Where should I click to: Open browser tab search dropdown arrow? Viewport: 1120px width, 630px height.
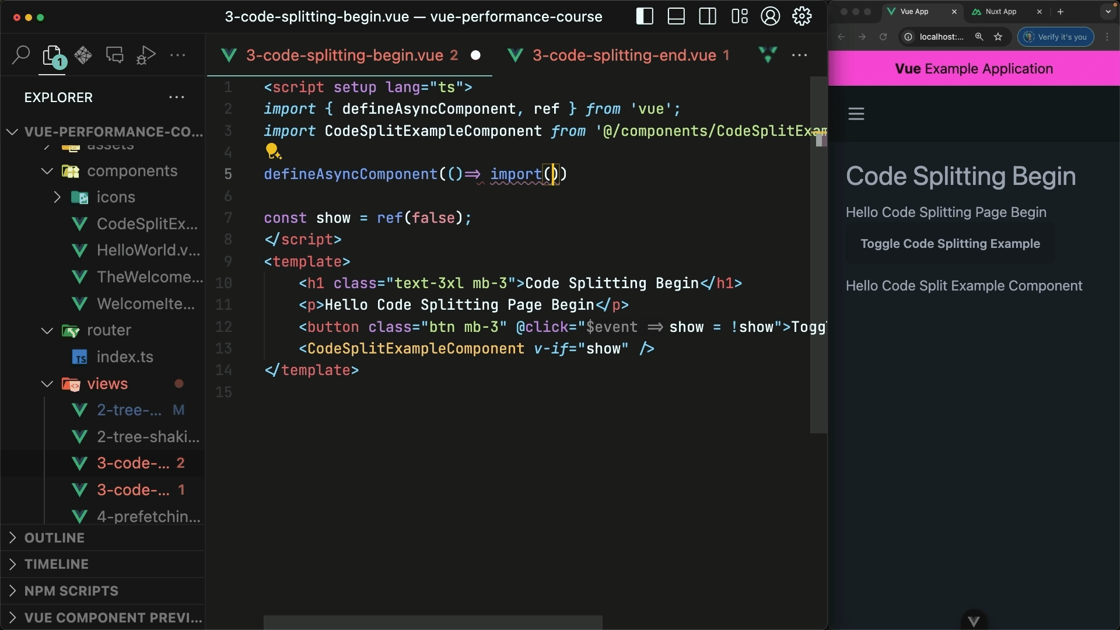(x=1108, y=12)
